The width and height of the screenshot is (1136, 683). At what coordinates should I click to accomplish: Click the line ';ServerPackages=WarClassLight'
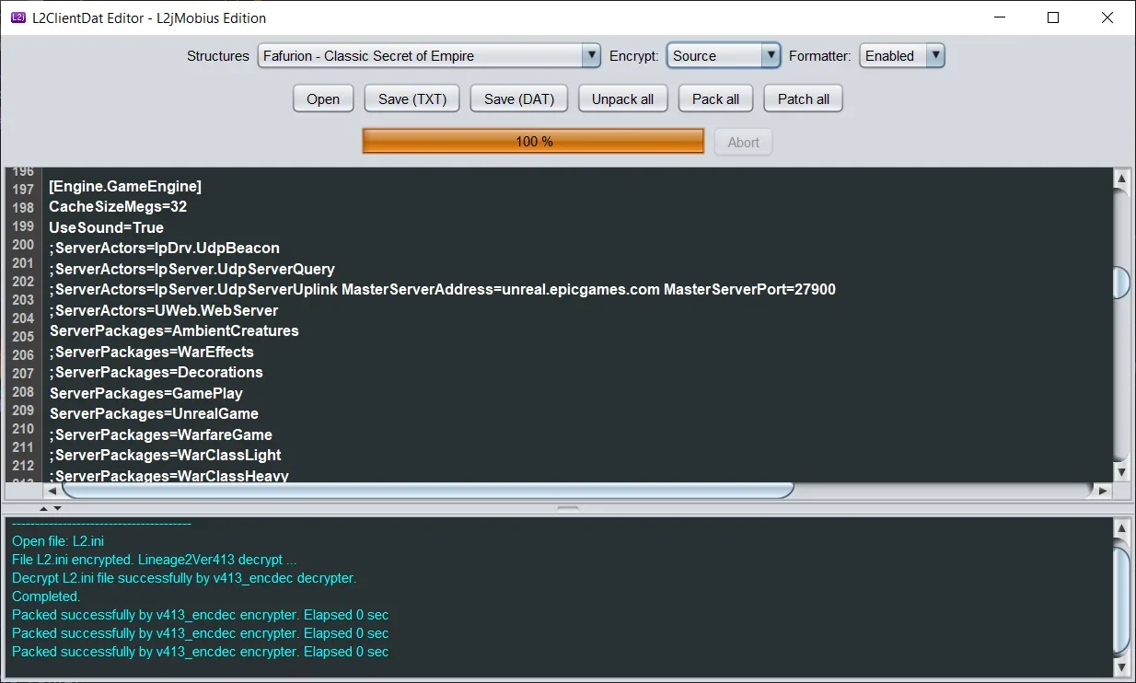(x=165, y=456)
